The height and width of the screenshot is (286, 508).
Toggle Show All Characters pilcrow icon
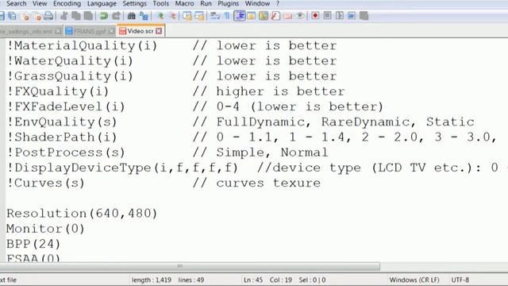click(227, 16)
